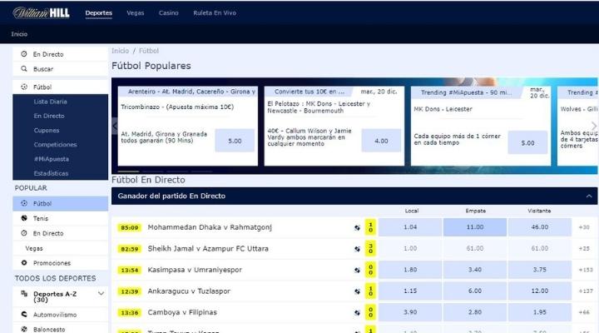The width and height of the screenshot is (599, 333).
Task: Open Kasimpasa v Umraniyespor match
Action: 195,270
